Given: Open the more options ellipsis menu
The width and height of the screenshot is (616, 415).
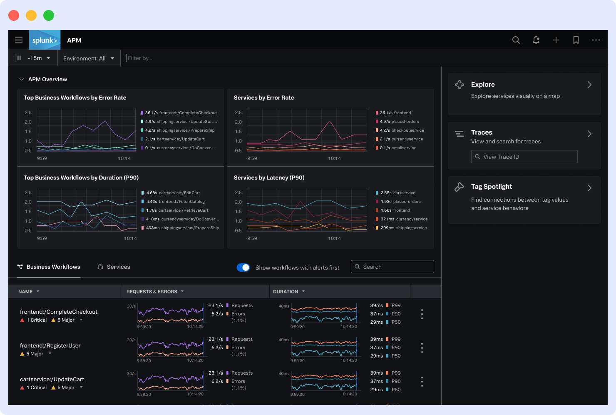Looking at the screenshot, I should pyautogui.click(x=596, y=40).
